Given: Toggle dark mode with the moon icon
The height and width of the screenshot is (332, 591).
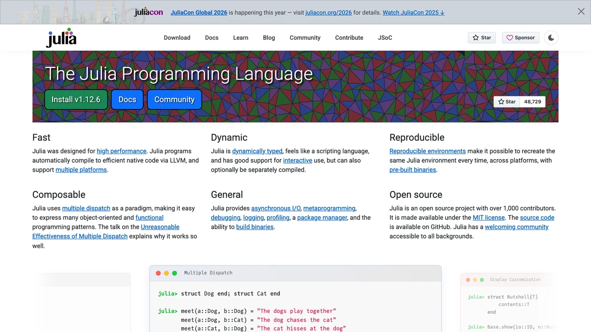Looking at the screenshot, I should [551, 38].
